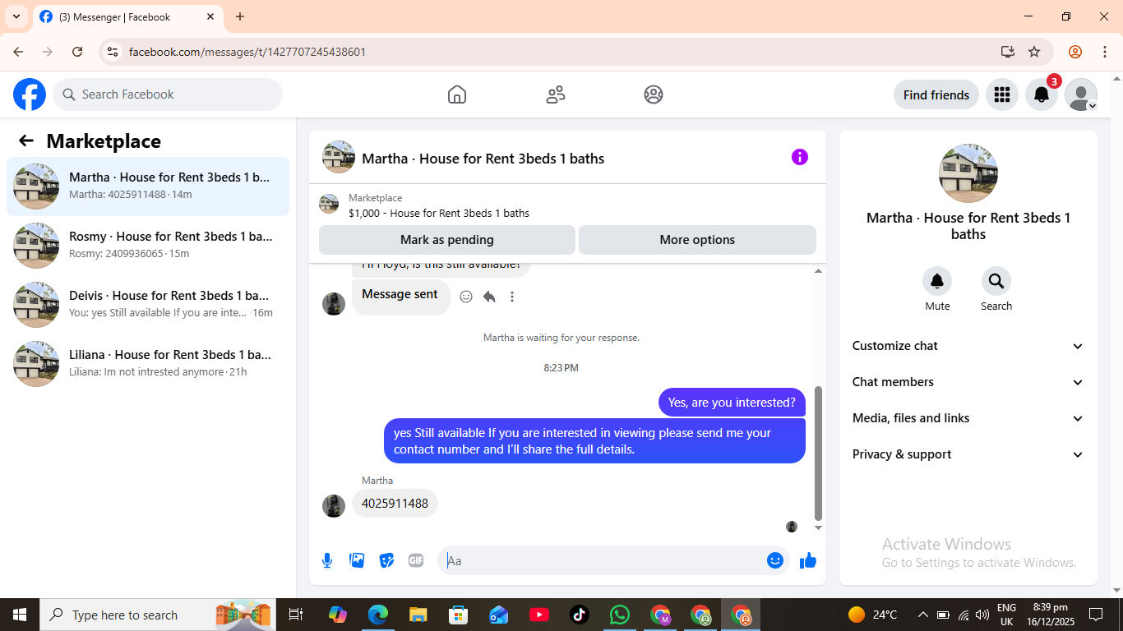Click the "Find friends" button

point(936,94)
